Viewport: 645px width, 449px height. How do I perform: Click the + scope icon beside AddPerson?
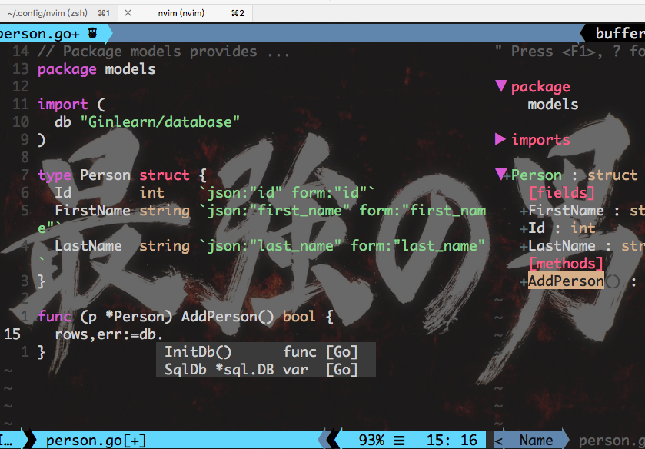pos(522,281)
